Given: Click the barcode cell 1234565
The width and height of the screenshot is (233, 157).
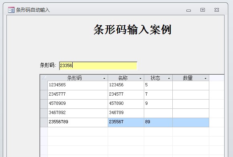Looking at the screenshot, I should pos(78,86).
